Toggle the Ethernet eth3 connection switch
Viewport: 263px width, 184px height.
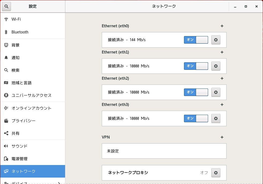196,118
